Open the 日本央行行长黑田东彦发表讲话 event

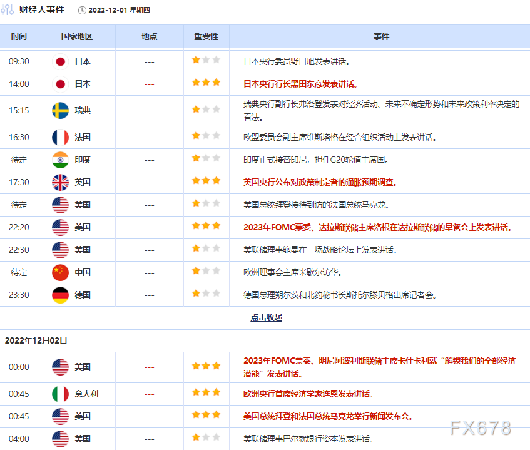click(x=300, y=84)
